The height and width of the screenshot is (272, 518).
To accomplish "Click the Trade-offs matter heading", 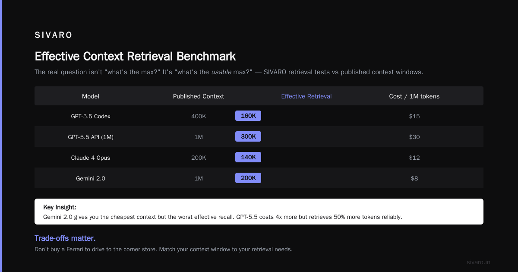I will pyautogui.click(x=65, y=238).
